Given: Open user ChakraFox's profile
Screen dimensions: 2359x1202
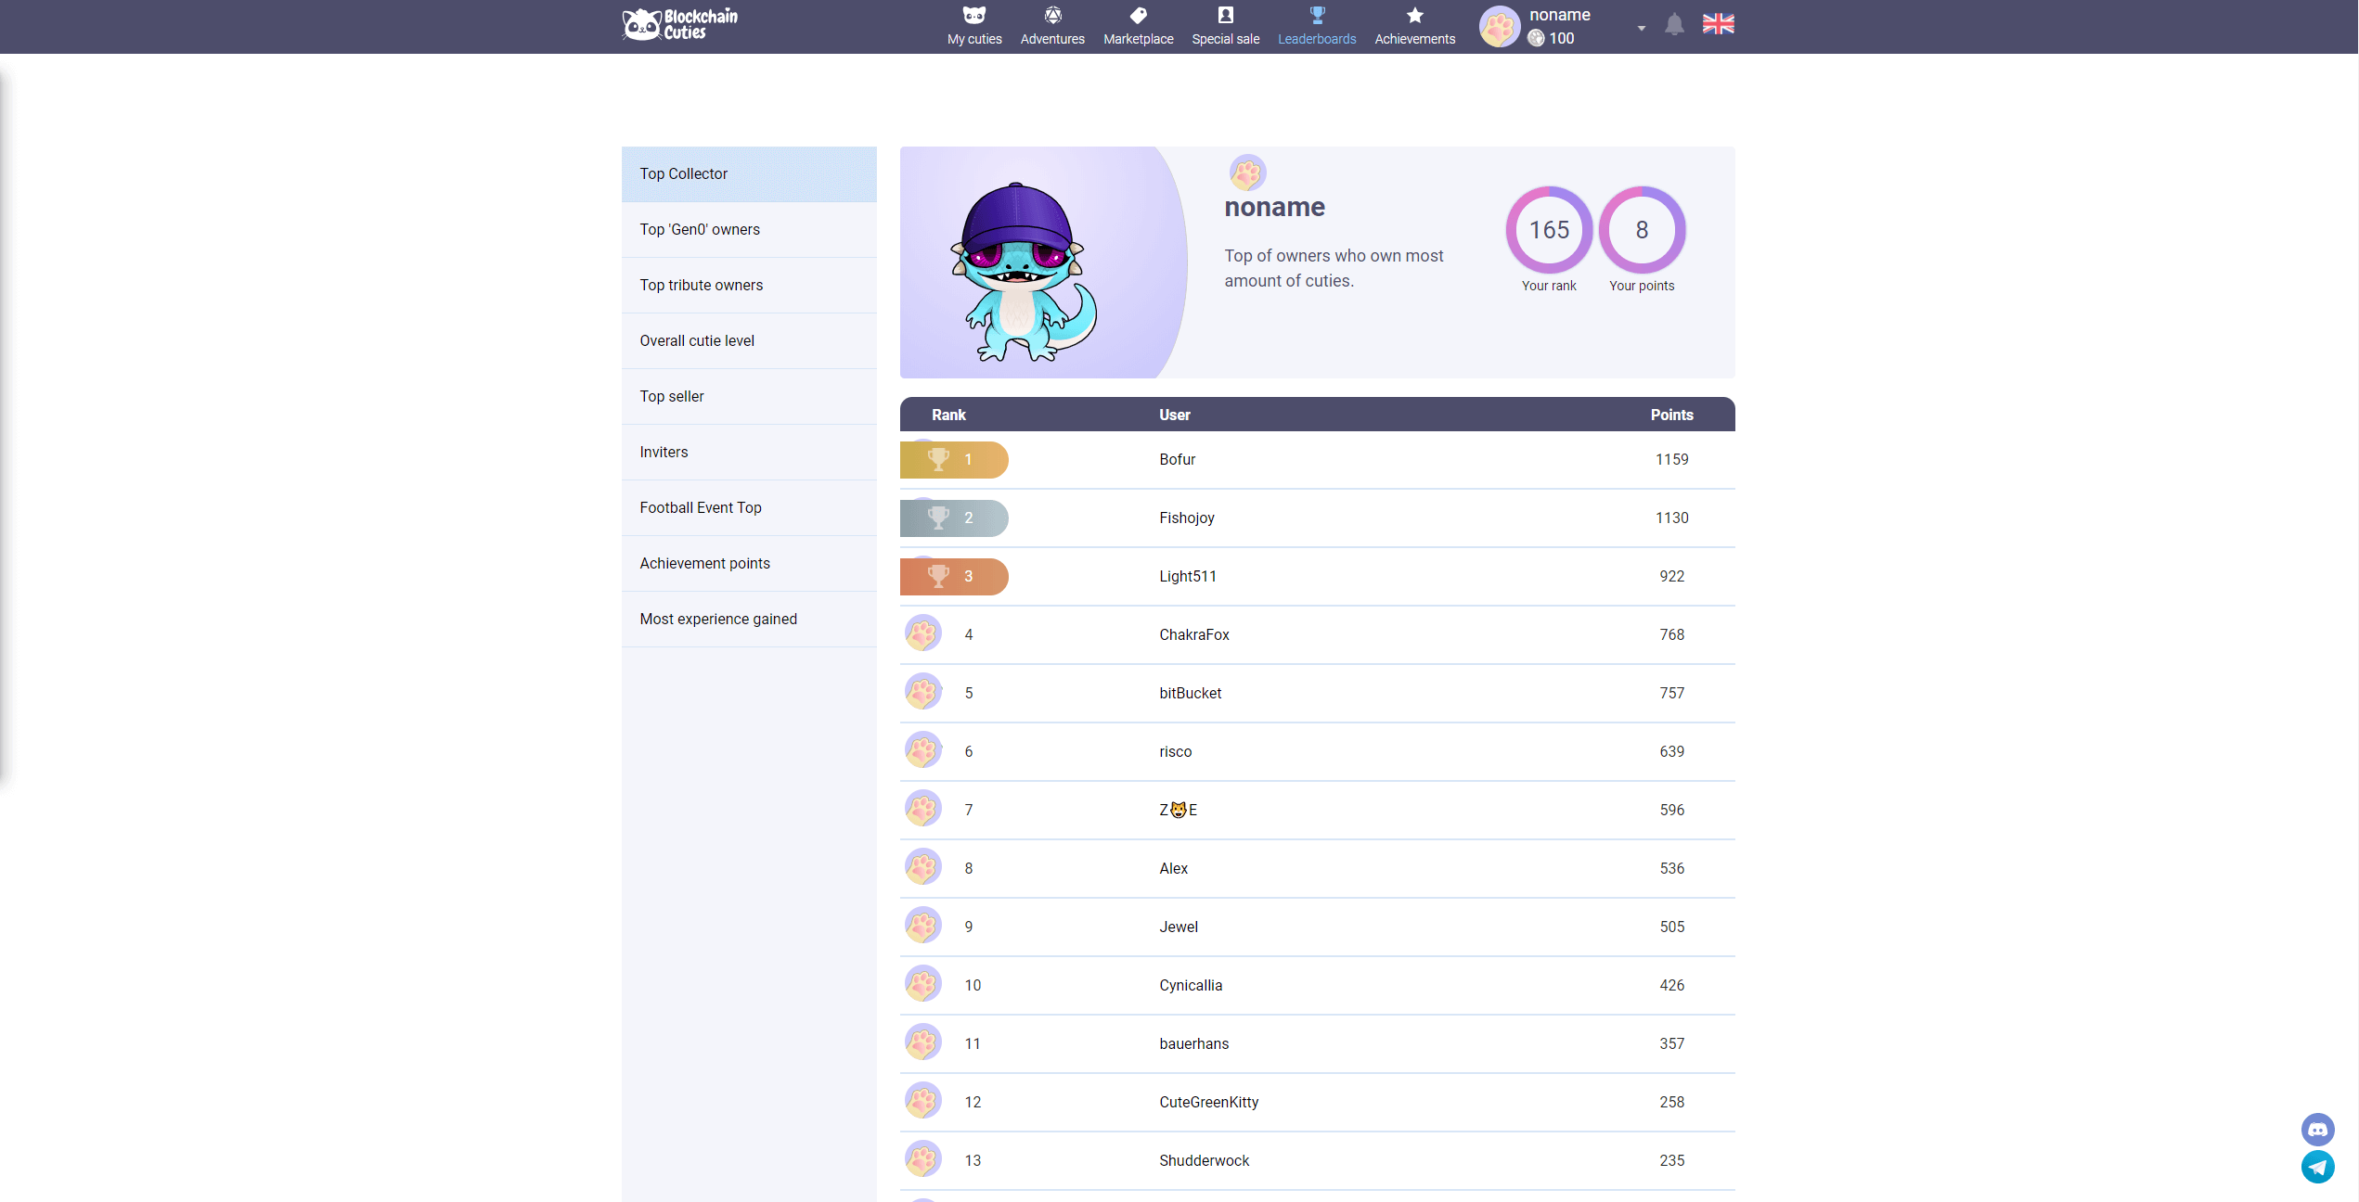Looking at the screenshot, I should point(1193,635).
